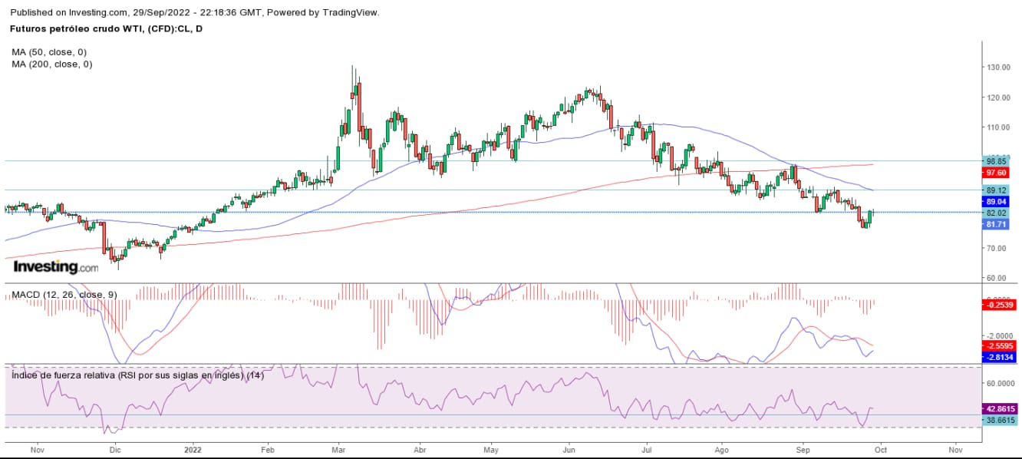Select the 42.8615 RSI value tag
Viewport: 1022px width, 459px height.
(x=999, y=409)
